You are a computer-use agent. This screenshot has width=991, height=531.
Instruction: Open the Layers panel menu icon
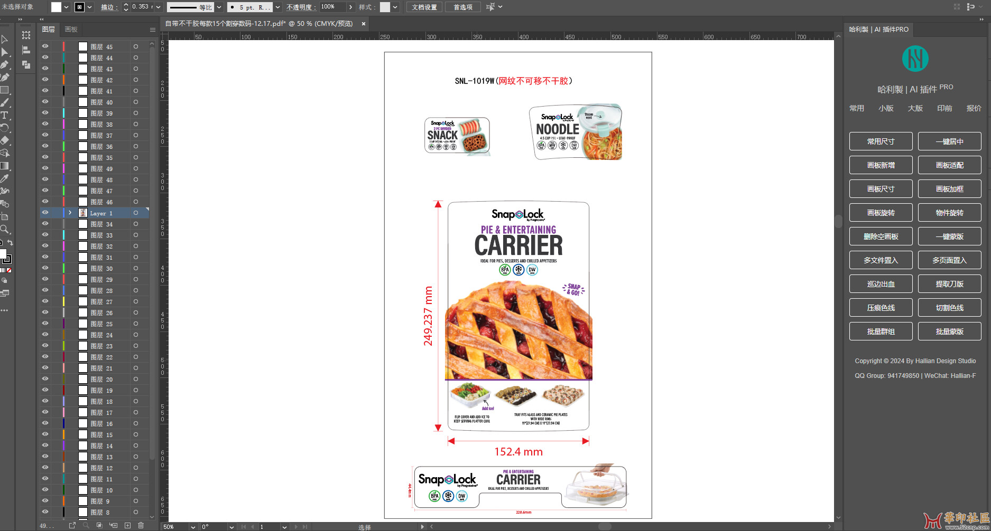(152, 30)
